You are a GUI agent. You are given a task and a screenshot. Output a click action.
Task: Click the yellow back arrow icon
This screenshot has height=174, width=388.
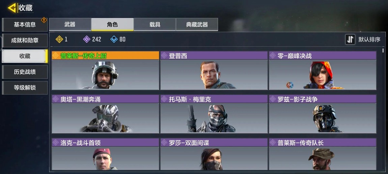pyautogui.click(x=12, y=8)
